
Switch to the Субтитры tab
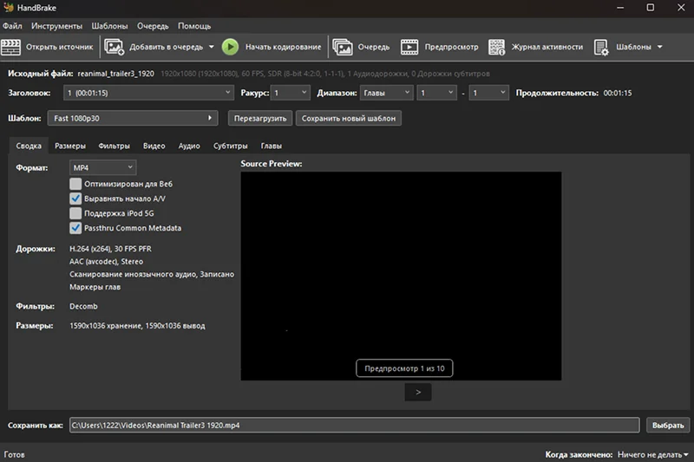point(230,146)
